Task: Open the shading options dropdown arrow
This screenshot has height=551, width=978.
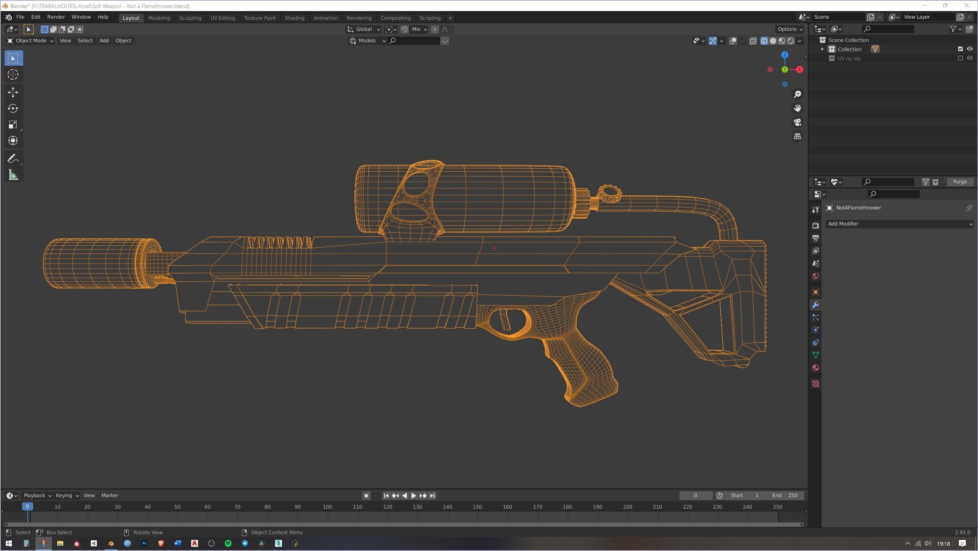Action: 799,41
